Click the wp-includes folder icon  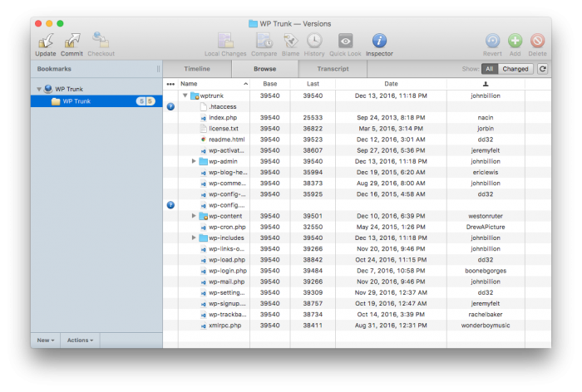(204, 238)
